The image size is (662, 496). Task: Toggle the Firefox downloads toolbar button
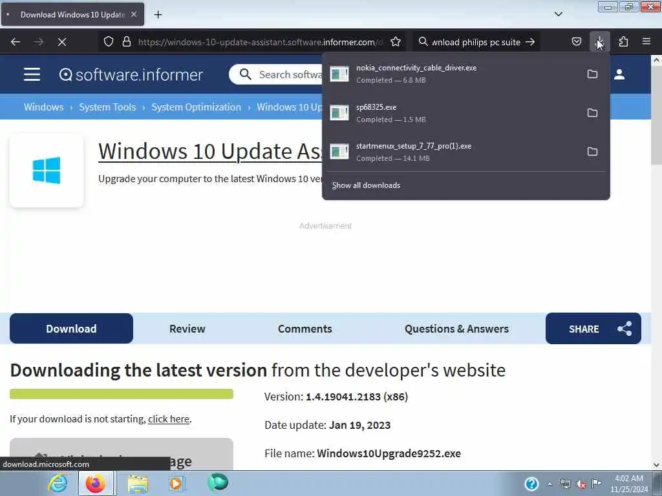pos(599,42)
